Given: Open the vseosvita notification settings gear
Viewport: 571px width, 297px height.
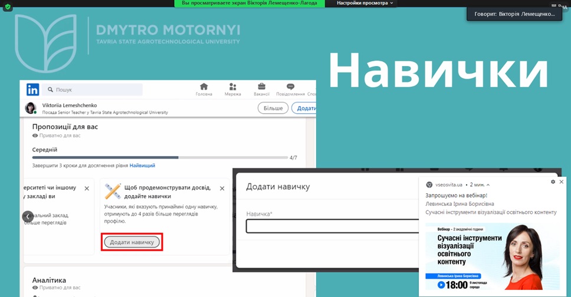Looking at the screenshot, I should tap(553, 181).
